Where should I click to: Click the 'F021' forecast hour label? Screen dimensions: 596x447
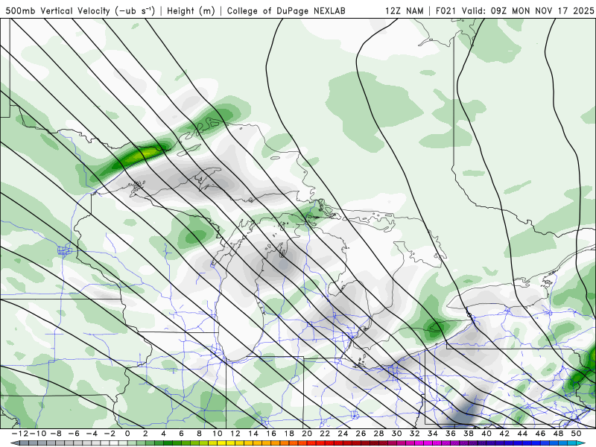446,10
